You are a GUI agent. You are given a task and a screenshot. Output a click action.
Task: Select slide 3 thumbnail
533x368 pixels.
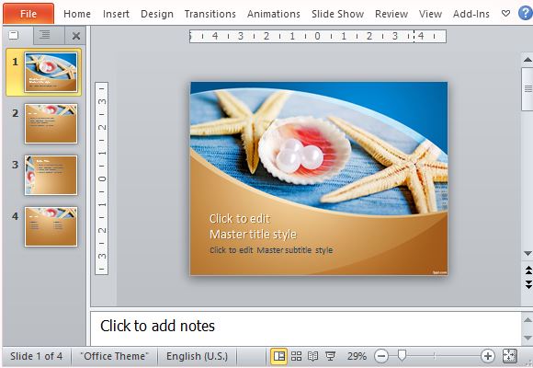tap(51, 175)
